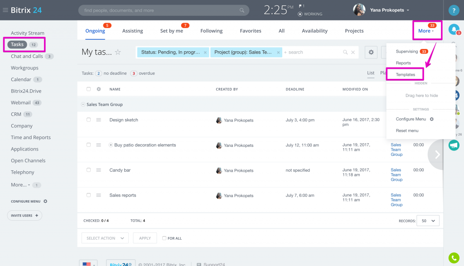Open the notifications bell icon
Viewport: 464px width, 266px height.
click(x=454, y=29)
